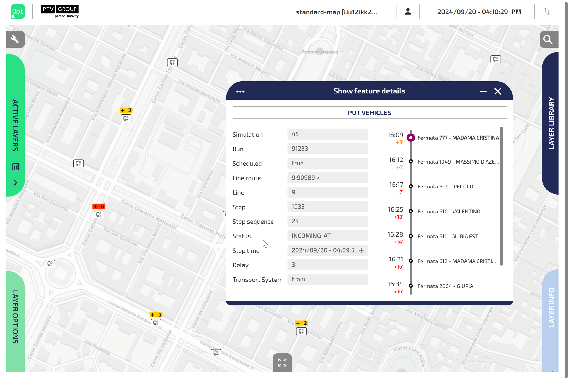The height and width of the screenshot is (378, 568).
Task: Select the red +6 vehicle cluster marker
Action: (99, 207)
